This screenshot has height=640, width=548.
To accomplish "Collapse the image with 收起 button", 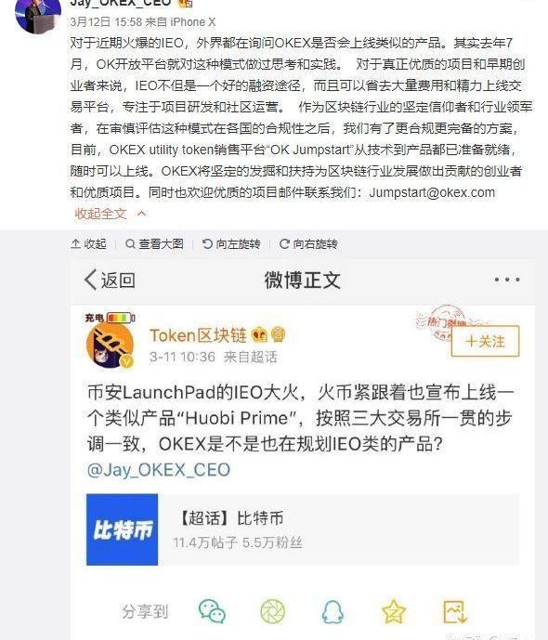I will coord(88,244).
